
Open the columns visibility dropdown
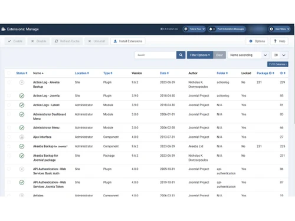click(x=278, y=64)
